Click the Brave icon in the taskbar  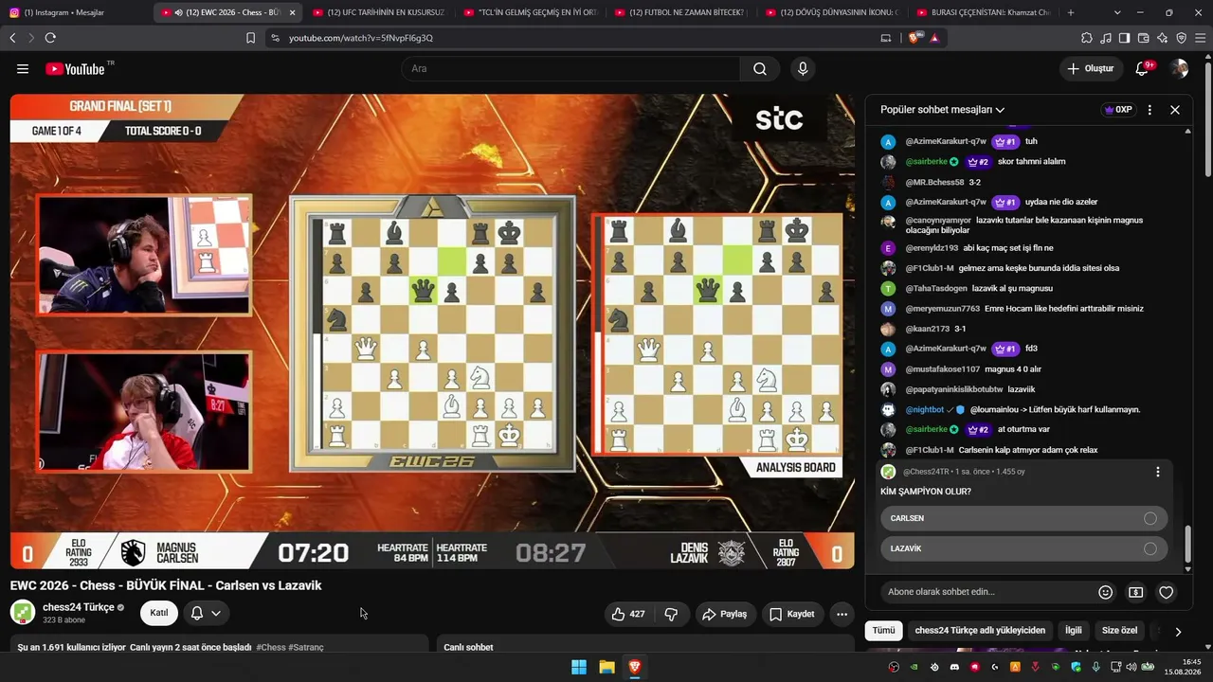635,668
